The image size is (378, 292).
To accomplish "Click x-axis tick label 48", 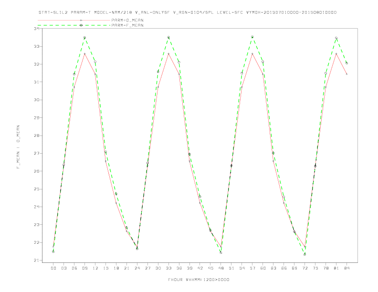I will pos(221,268).
